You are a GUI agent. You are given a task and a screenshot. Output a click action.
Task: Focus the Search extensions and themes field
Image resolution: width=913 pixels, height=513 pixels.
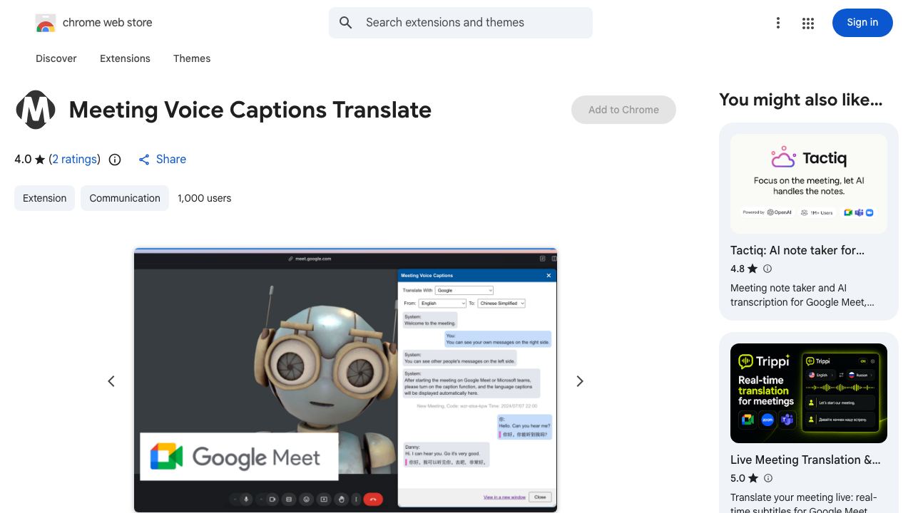(x=461, y=23)
